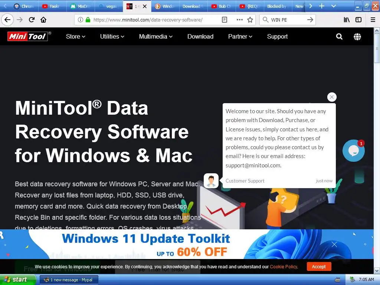
Task: Click the taskbar clock showing 7:05 AM
Action: [x=366, y=279]
